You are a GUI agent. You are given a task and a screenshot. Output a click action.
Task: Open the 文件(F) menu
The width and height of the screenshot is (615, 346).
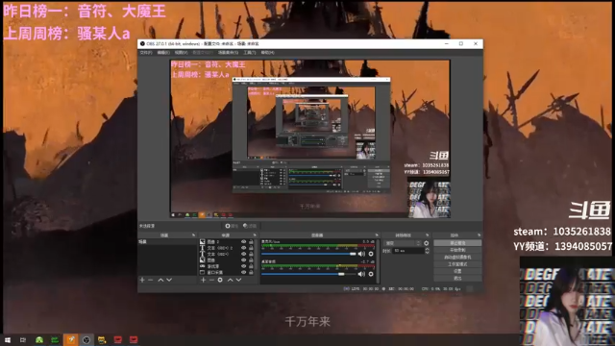[x=146, y=53]
